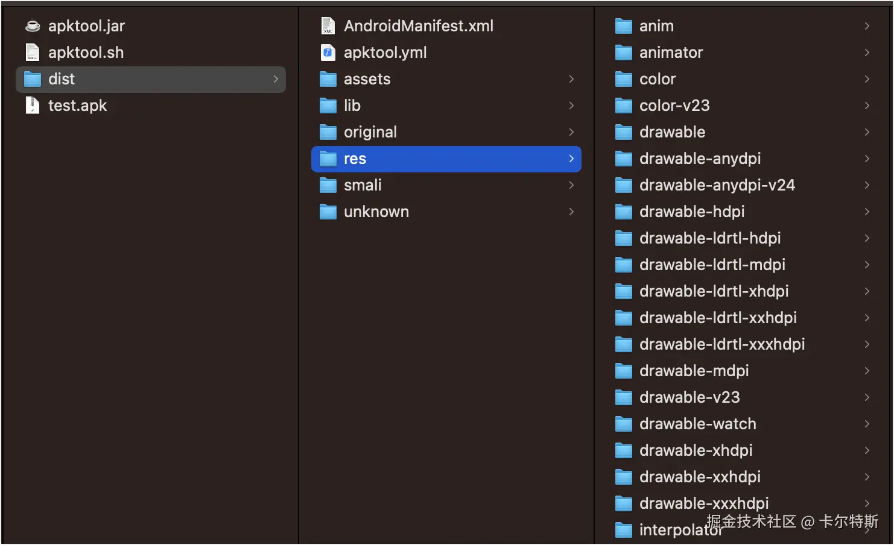Select the highlighted res folder
The height and width of the screenshot is (545, 894).
446,159
